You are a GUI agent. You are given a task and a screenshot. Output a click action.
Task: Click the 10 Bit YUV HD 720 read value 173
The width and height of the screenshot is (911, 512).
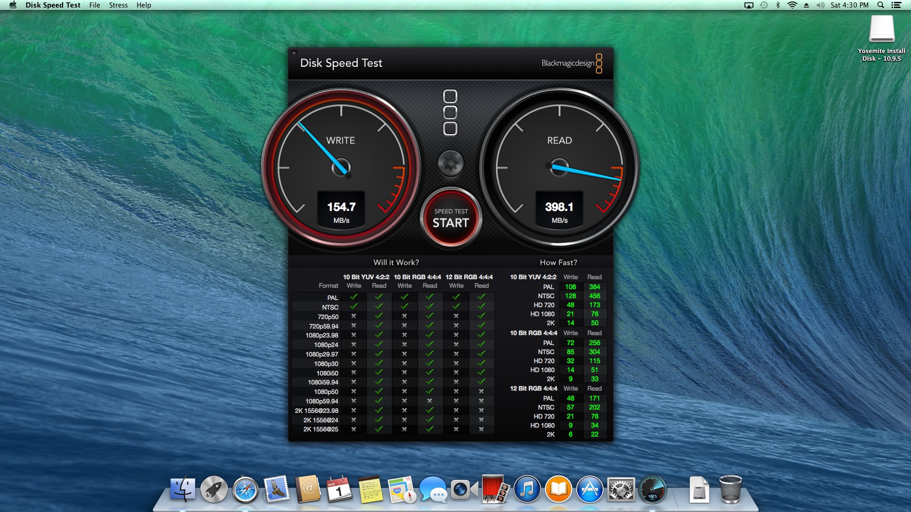pos(595,305)
